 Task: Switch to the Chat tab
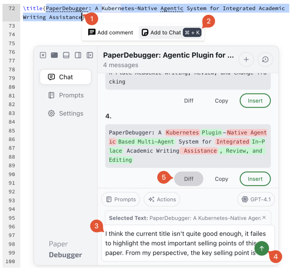(x=65, y=77)
